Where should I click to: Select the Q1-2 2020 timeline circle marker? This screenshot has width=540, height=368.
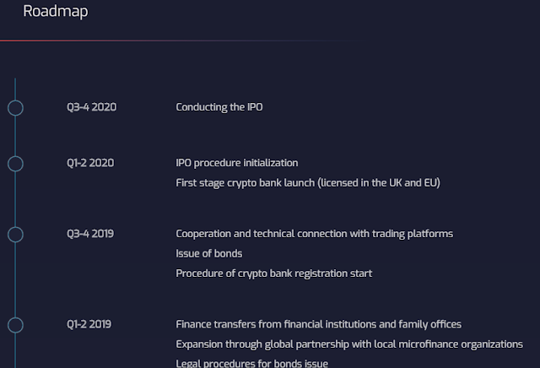(15, 163)
